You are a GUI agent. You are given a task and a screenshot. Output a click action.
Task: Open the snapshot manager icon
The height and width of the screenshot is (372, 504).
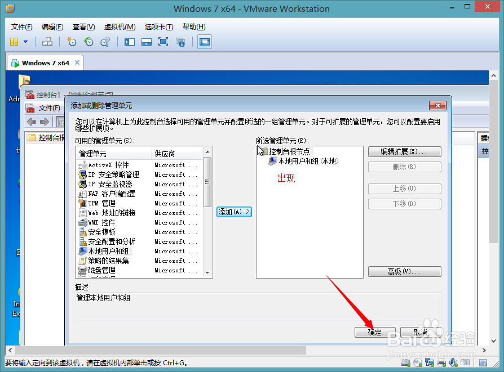(x=105, y=42)
